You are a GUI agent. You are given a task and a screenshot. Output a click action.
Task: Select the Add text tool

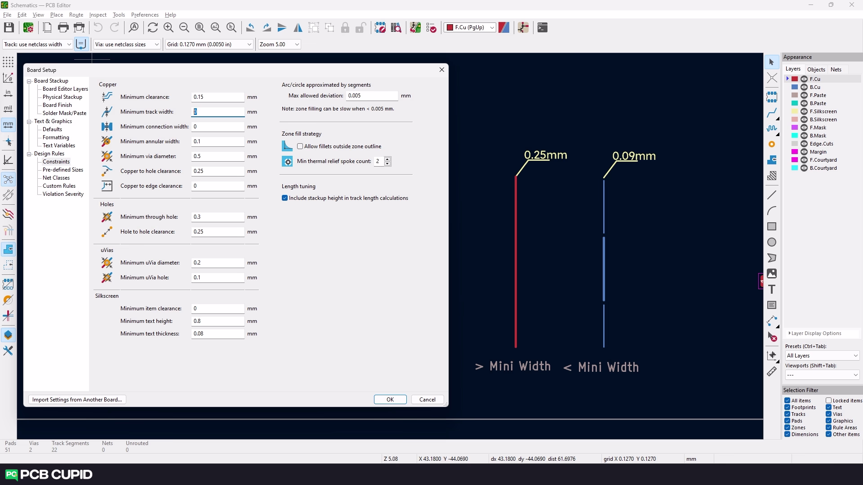coord(772,290)
